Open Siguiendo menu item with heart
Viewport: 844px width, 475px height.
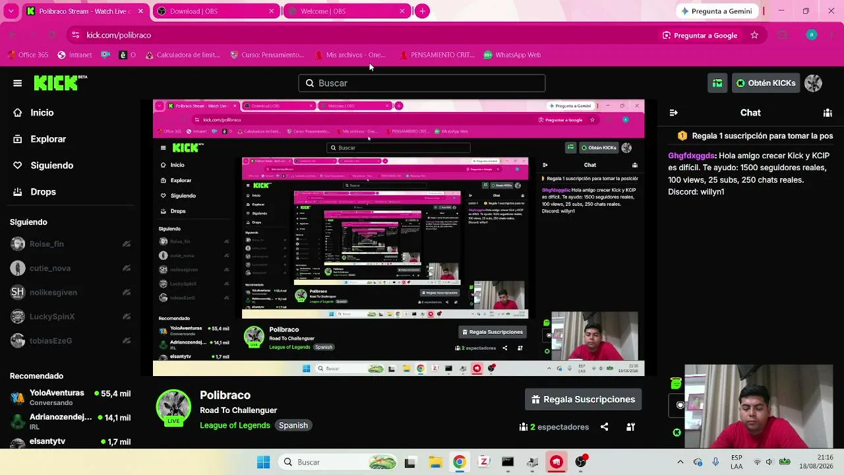(x=43, y=166)
